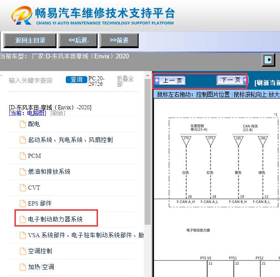The image size is (280, 277).
Task: Click the scrollbar up arrow in tree panel
Action: 147,76
